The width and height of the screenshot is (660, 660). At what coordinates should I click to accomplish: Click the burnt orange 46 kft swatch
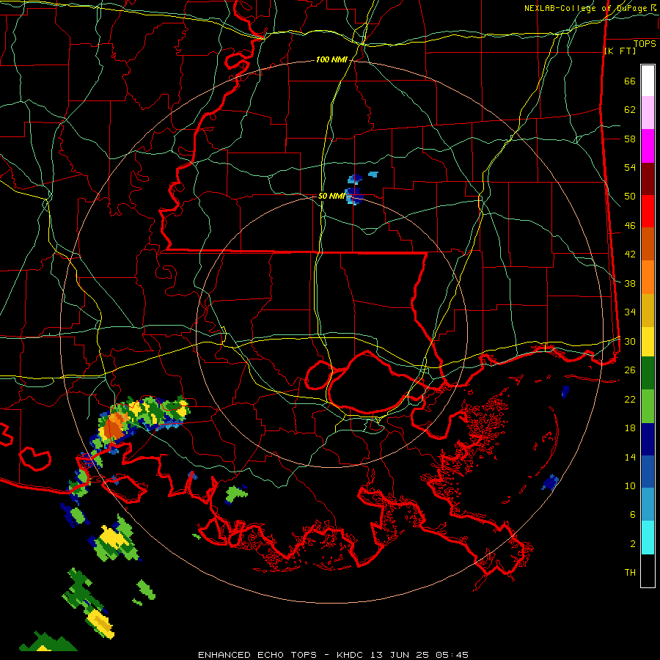648,244
